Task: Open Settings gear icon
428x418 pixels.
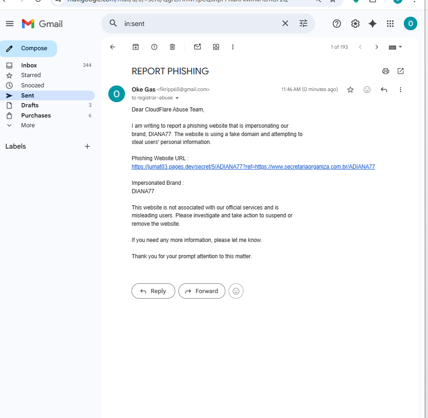Action: click(355, 24)
